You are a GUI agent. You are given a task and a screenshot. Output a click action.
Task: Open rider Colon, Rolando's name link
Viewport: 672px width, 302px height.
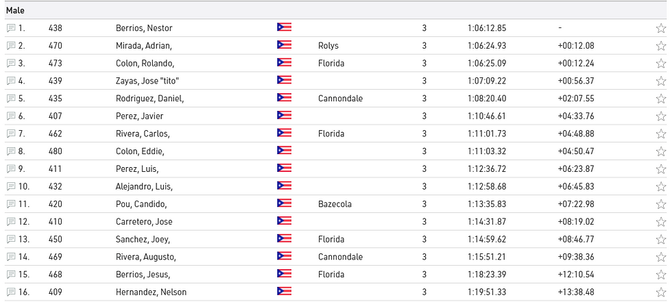(143, 64)
